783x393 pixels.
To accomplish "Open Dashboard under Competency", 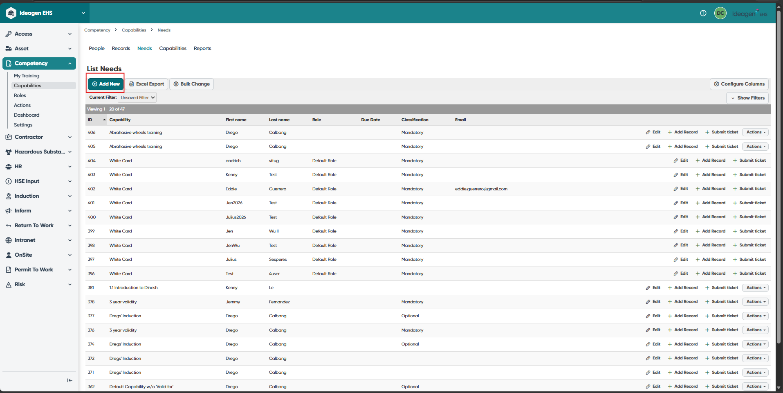I will [27, 115].
